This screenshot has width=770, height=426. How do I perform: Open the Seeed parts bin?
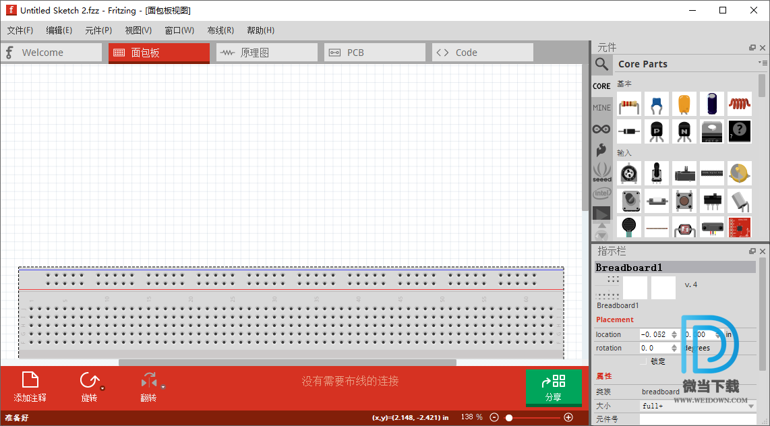pyautogui.click(x=601, y=172)
